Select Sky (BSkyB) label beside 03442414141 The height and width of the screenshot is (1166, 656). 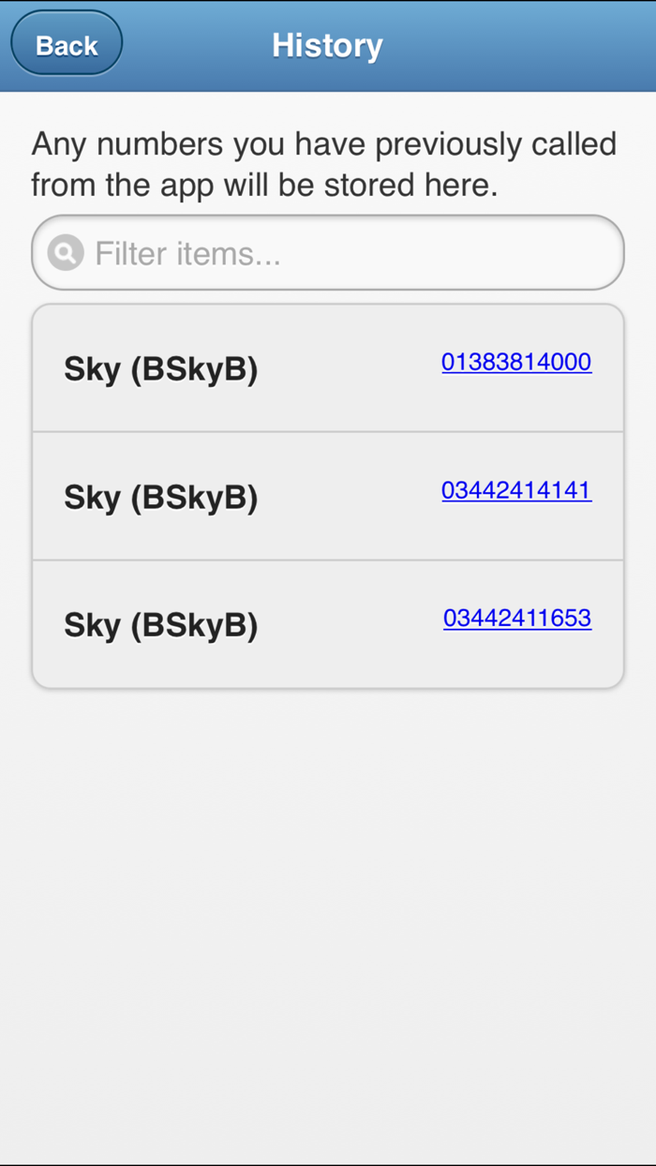point(160,498)
